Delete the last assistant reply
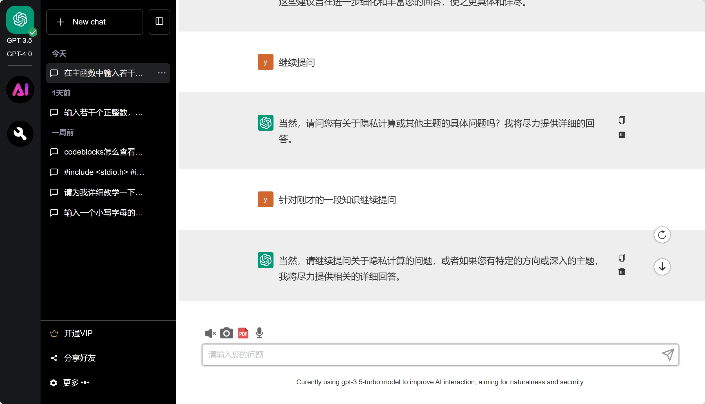The image size is (705, 404). pos(622,272)
